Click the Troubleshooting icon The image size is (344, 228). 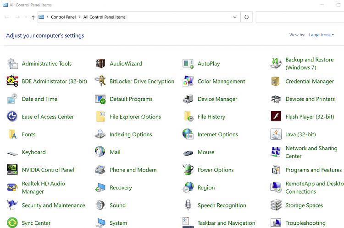pos(276,222)
